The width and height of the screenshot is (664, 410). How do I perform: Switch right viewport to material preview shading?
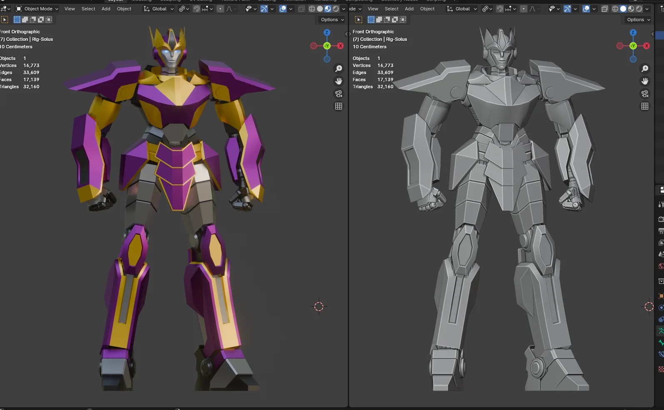coord(631,9)
